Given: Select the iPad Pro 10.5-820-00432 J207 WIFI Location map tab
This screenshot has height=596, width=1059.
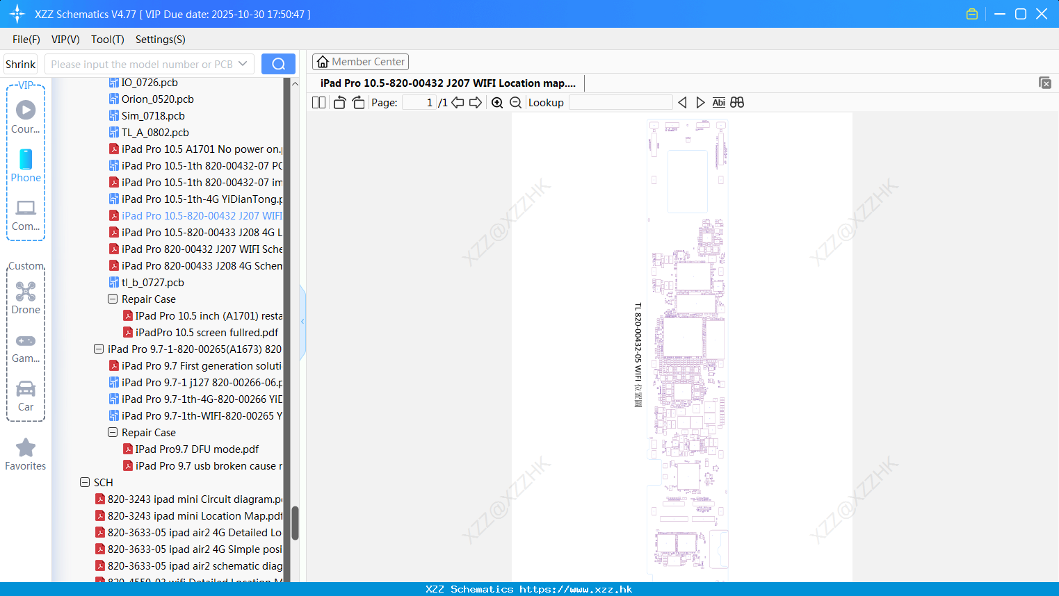Looking at the screenshot, I should (x=448, y=83).
